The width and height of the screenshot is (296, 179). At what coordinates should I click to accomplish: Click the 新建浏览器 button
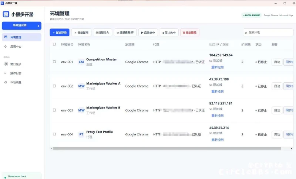[x=21, y=25]
